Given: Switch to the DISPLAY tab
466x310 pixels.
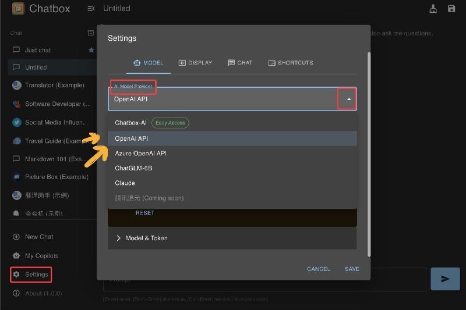Looking at the screenshot, I should [195, 63].
